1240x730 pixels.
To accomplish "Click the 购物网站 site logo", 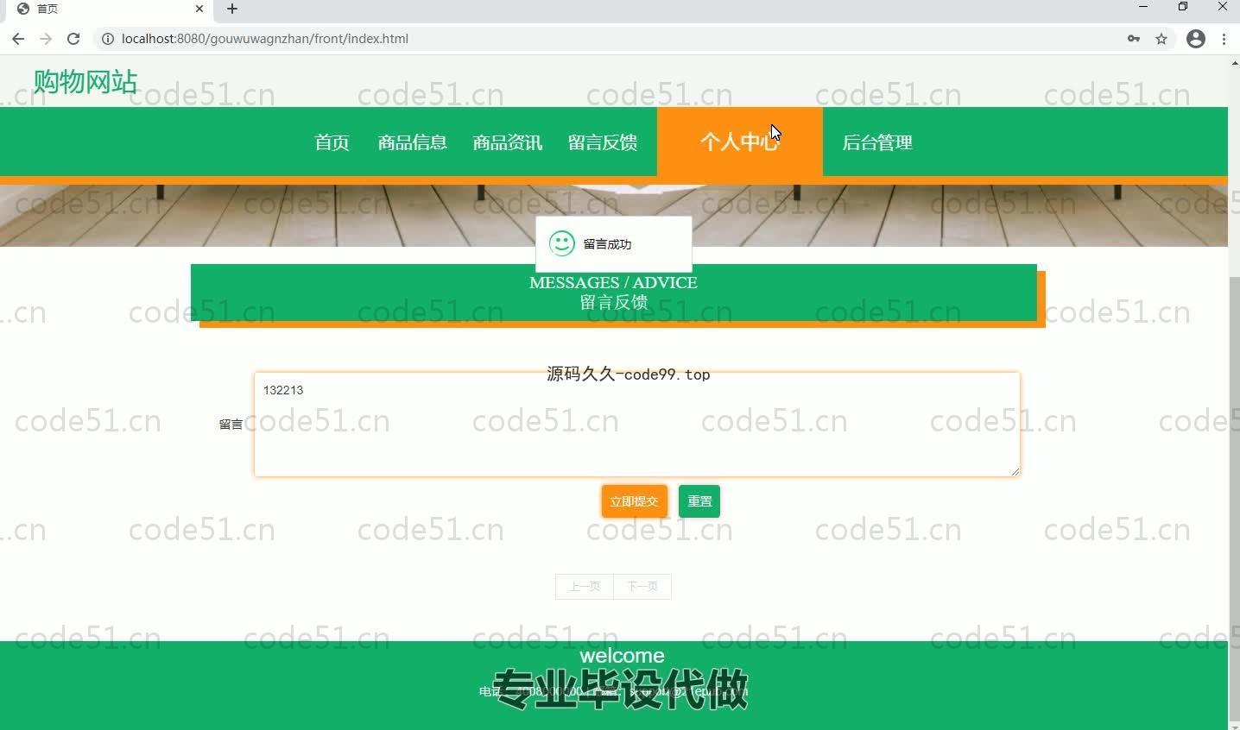I will 85,82.
